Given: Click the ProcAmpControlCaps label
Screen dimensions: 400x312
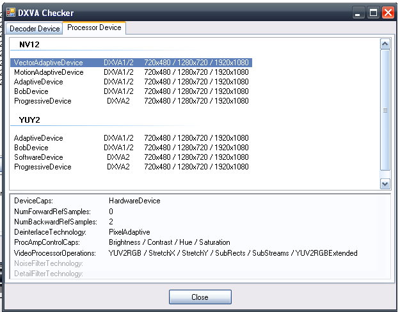Looking at the screenshot, I should tap(47, 242).
